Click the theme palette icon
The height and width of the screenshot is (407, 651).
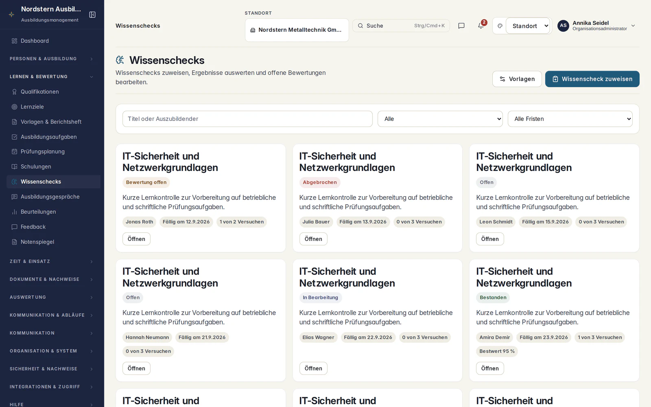tap(500, 26)
